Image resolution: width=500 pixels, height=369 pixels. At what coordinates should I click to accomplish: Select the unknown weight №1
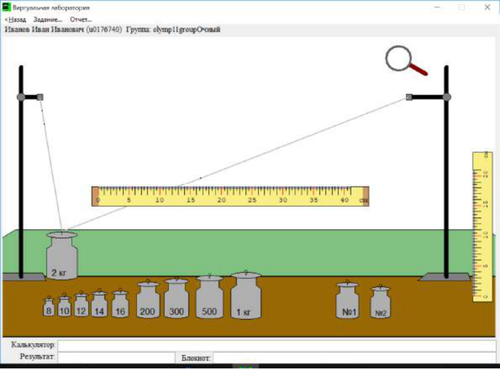pos(348,299)
